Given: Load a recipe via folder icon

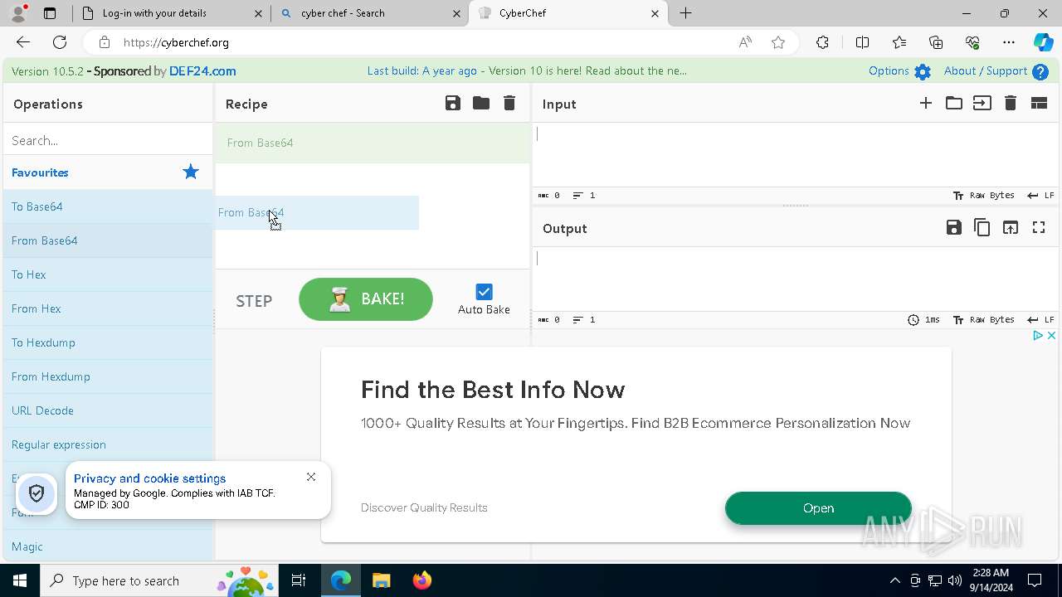Looking at the screenshot, I should (x=481, y=103).
